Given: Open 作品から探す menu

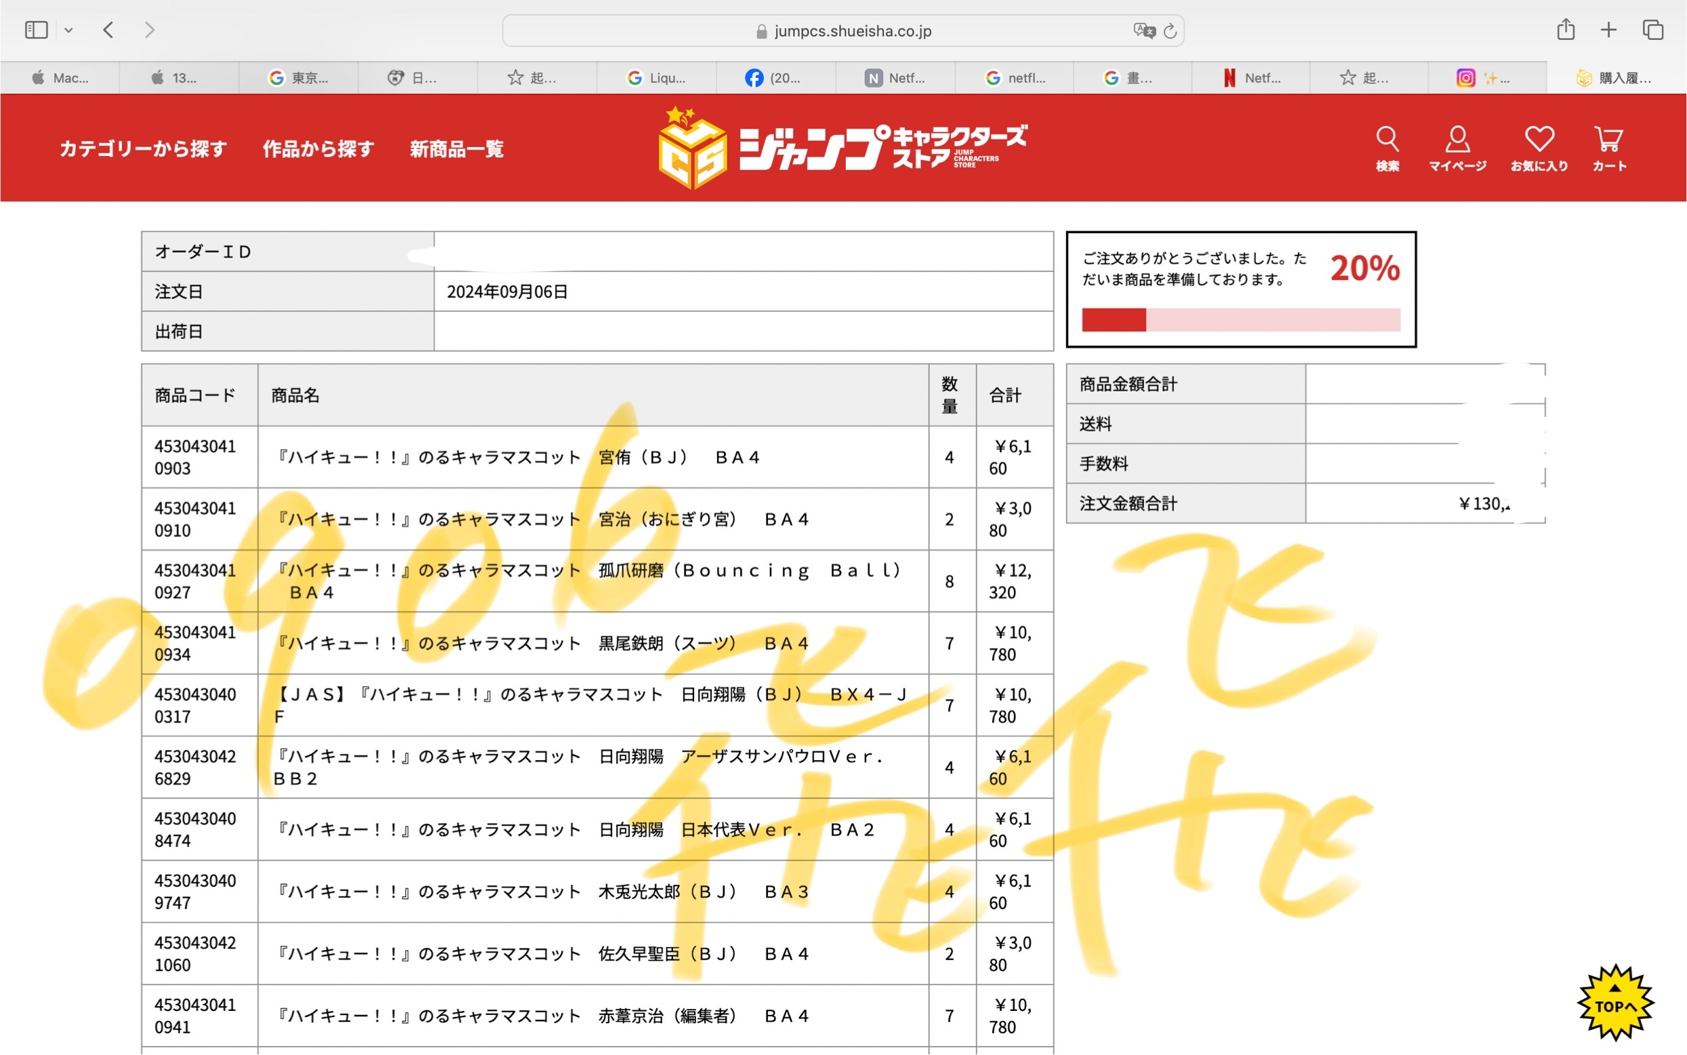Looking at the screenshot, I should tap(318, 148).
